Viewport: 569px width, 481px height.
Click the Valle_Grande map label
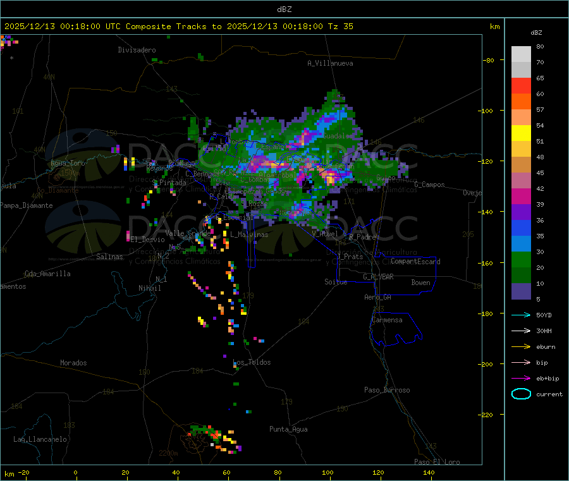coord(188,233)
